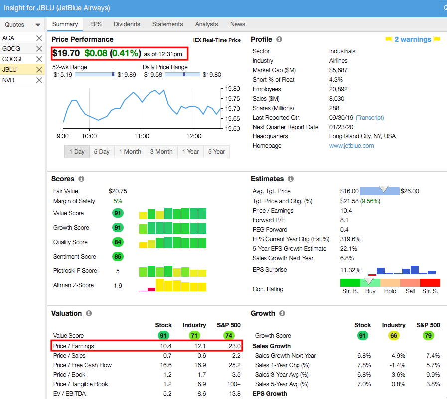The image size is (447, 399).
Task: Open the Transcript link
Action: click(370, 118)
